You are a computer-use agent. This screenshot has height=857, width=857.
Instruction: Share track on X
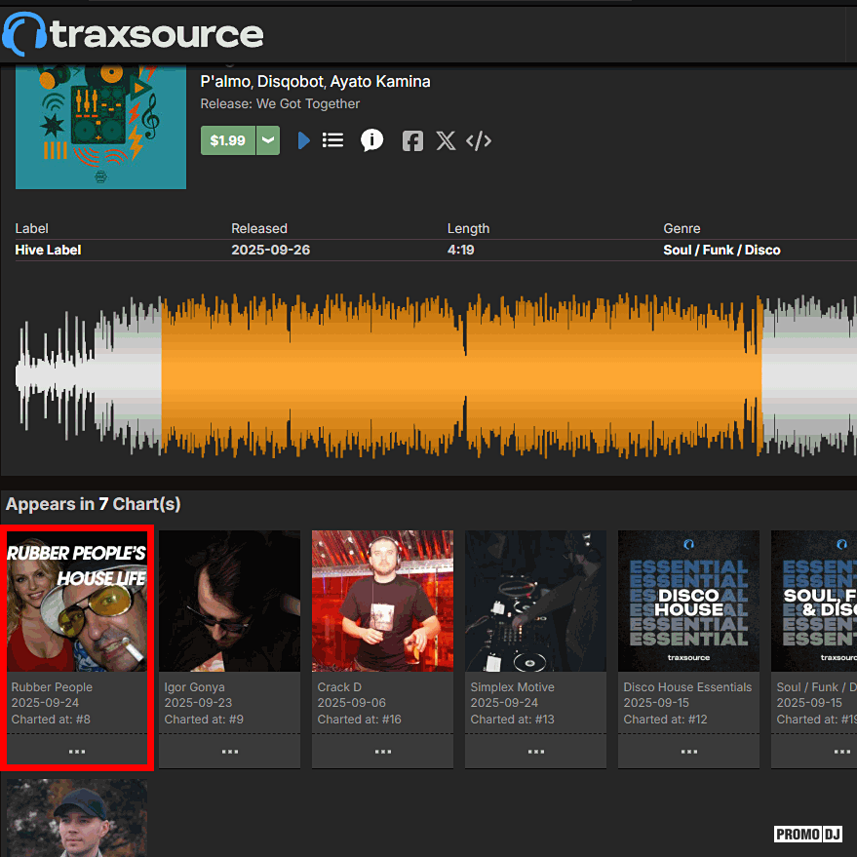446,140
